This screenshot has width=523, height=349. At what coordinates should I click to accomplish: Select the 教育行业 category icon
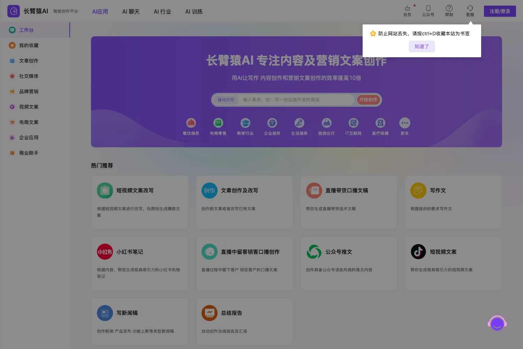(x=245, y=123)
